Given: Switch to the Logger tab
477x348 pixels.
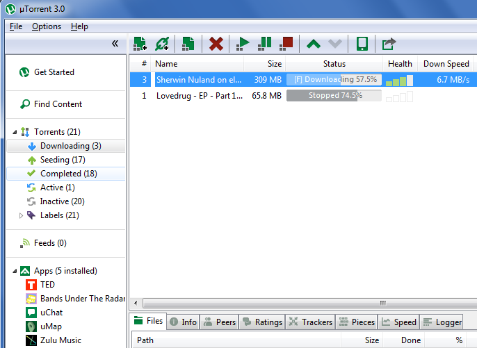Looking at the screenshot, I should point(442,322).
